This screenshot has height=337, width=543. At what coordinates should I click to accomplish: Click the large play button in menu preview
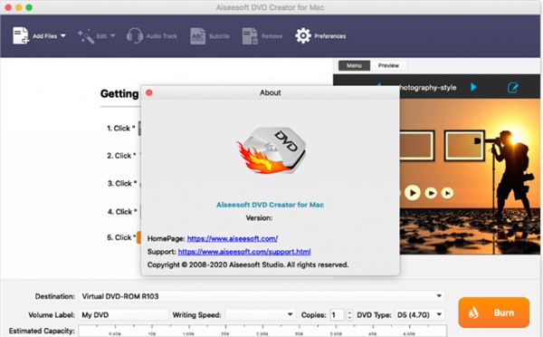point(413,193)
